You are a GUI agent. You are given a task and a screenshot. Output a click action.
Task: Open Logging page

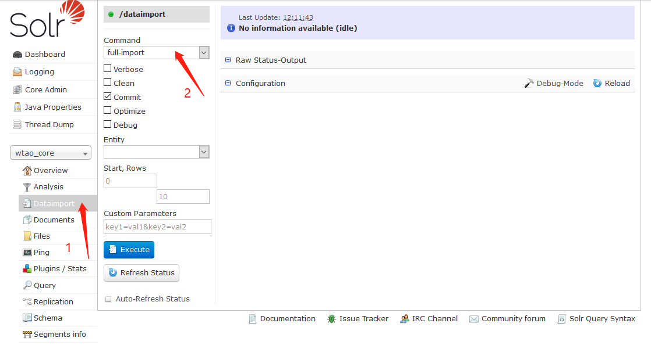[x=40, y=71]
